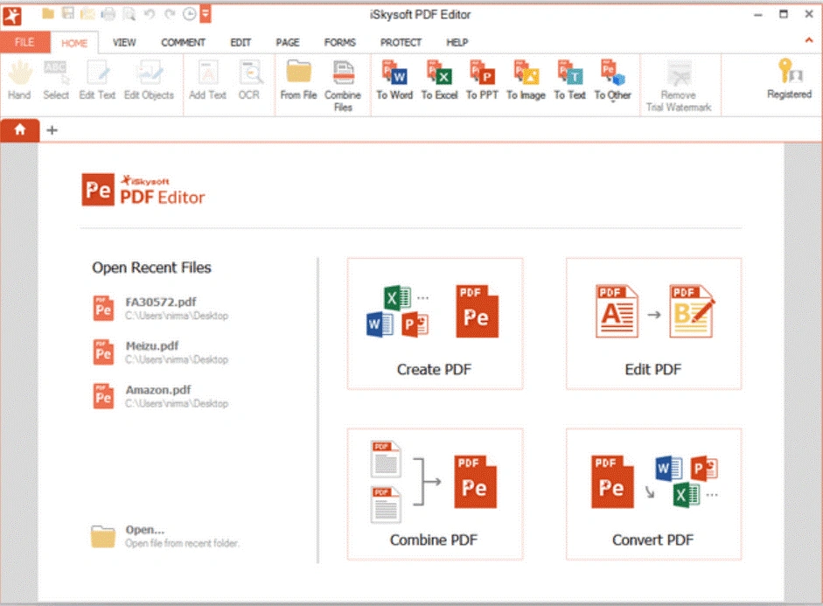
Task: Run the OCR tool
Action: 249,80
